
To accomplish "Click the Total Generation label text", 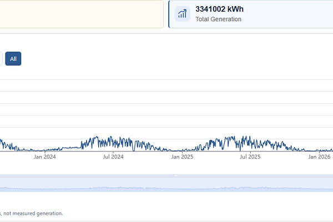I will coord(218,19).
